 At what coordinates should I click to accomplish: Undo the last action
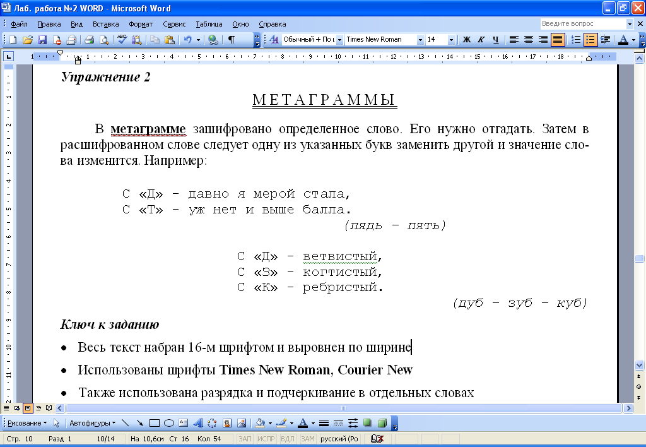(x=188, y=40)
